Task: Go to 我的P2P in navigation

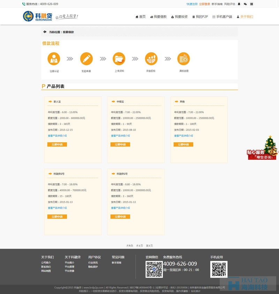Action: point(200,17)
